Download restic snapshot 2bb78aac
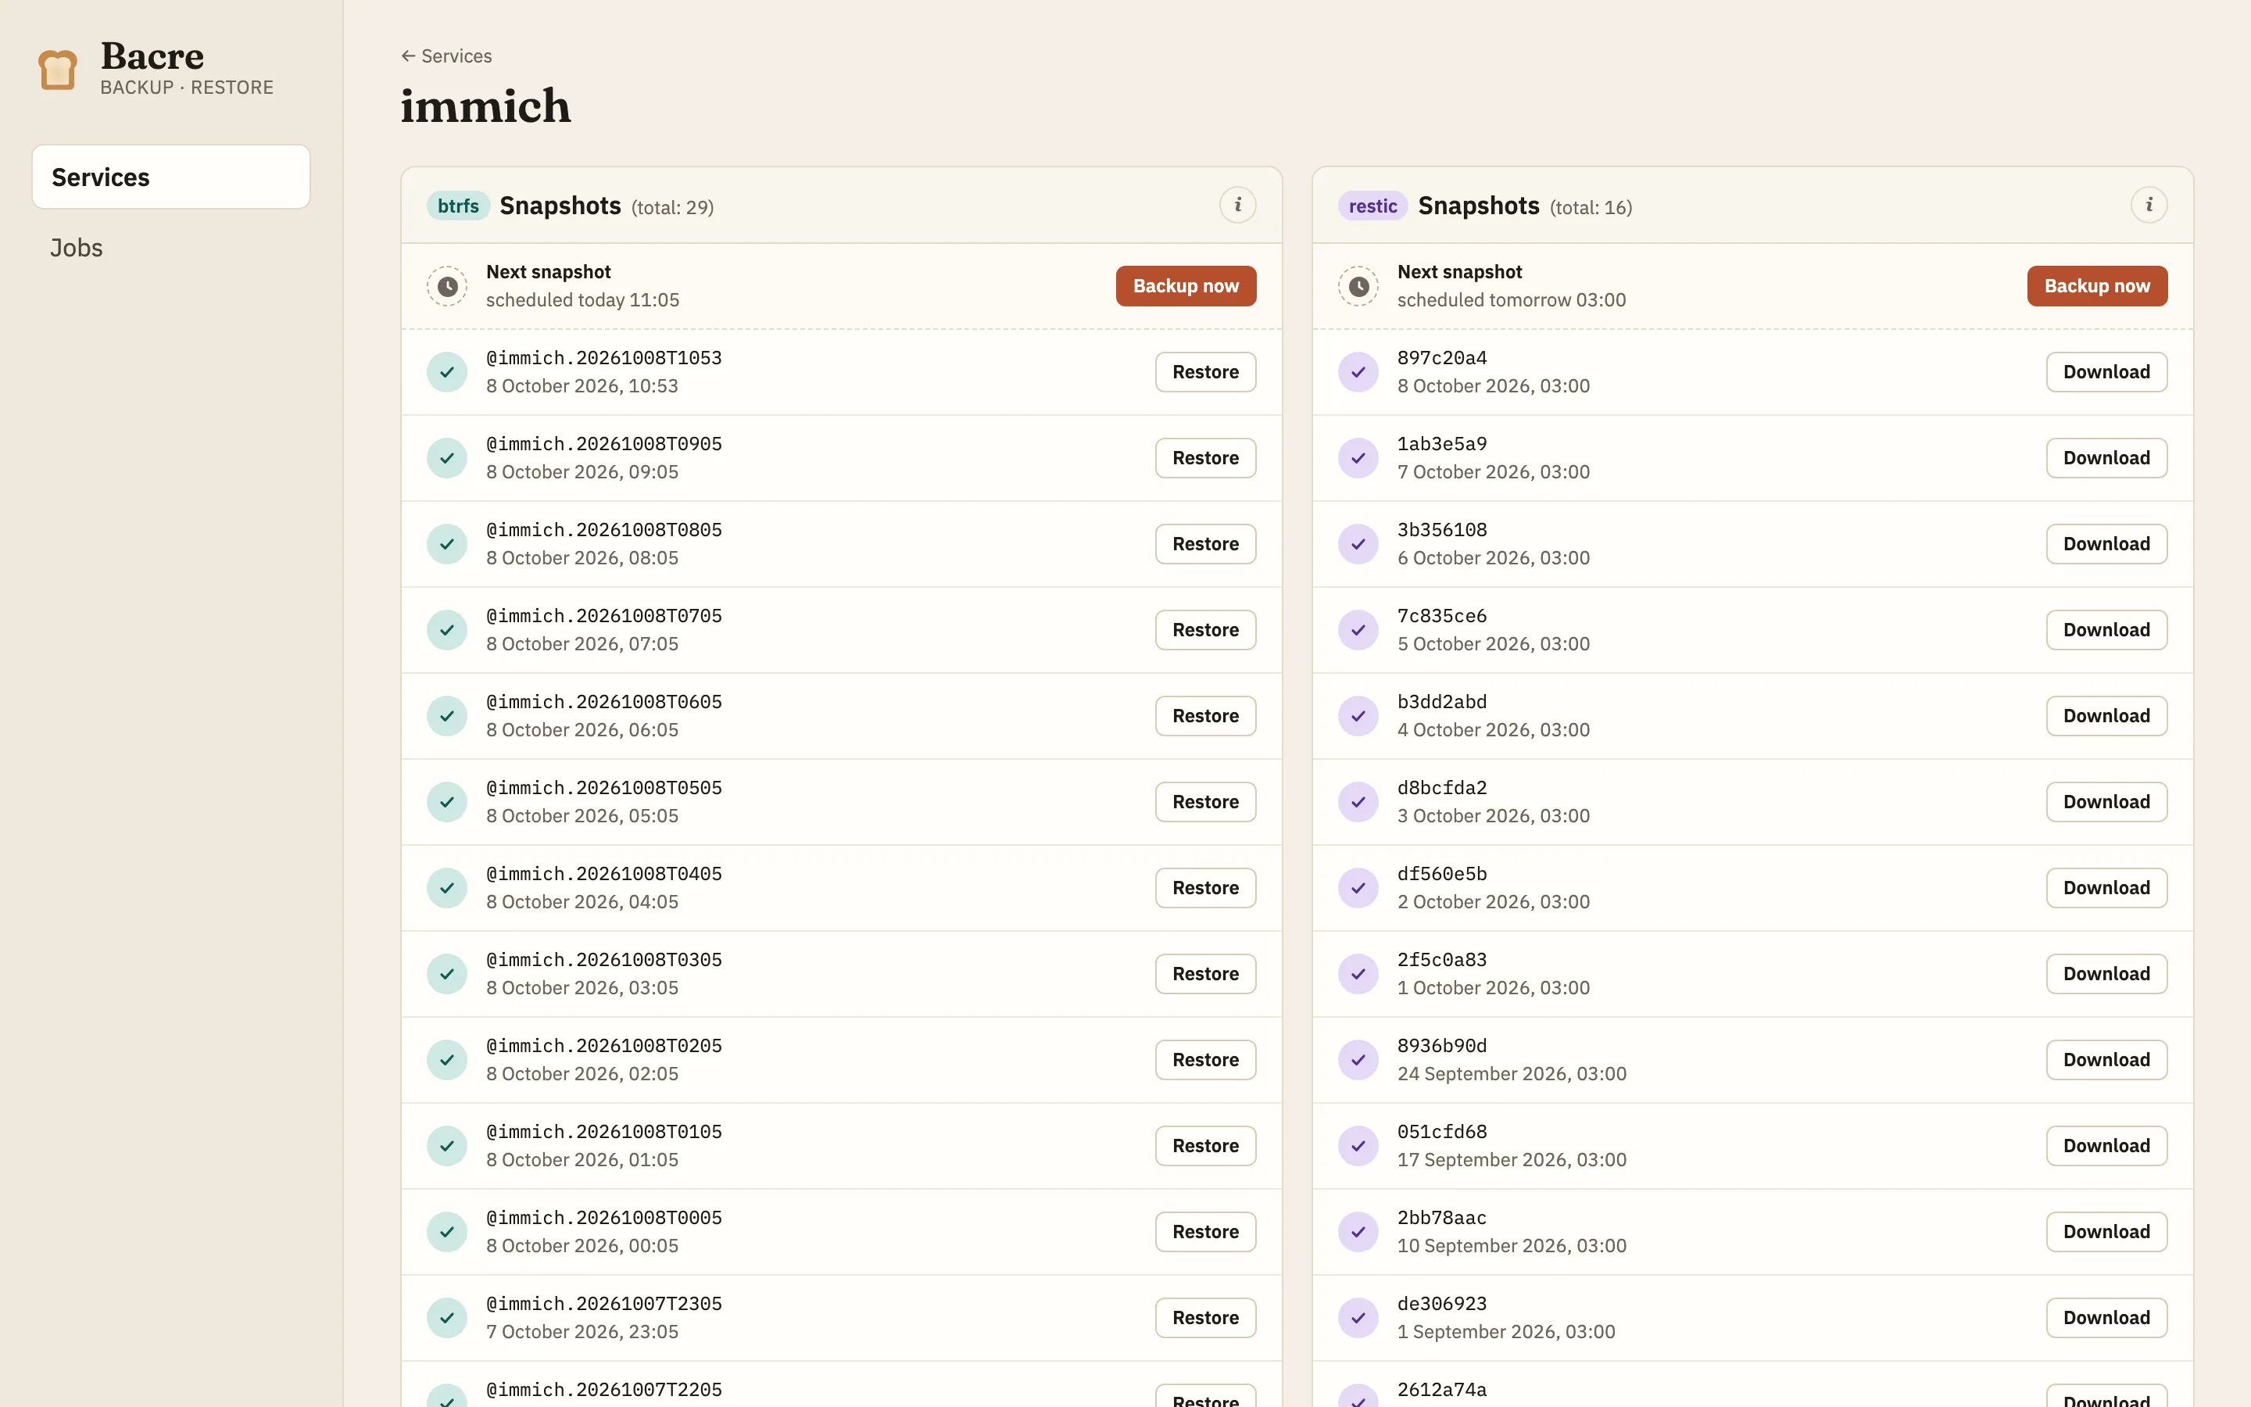The height and width of the screenshot is (1407, 2251). pyautogui.click(x=2107, y=1231)
